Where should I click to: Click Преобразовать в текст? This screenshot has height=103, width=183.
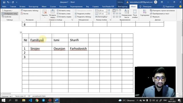click(x=160, y=14)
